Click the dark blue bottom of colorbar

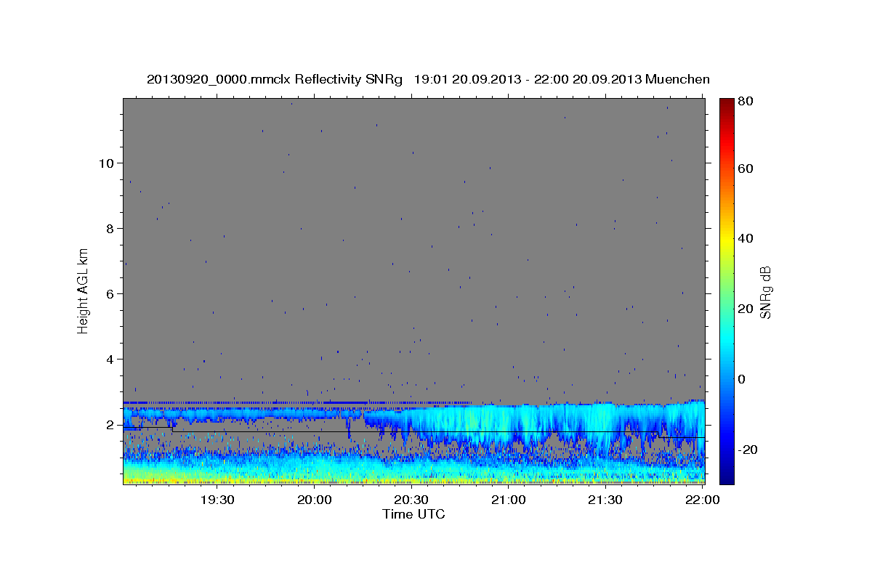tap(727, 476)
